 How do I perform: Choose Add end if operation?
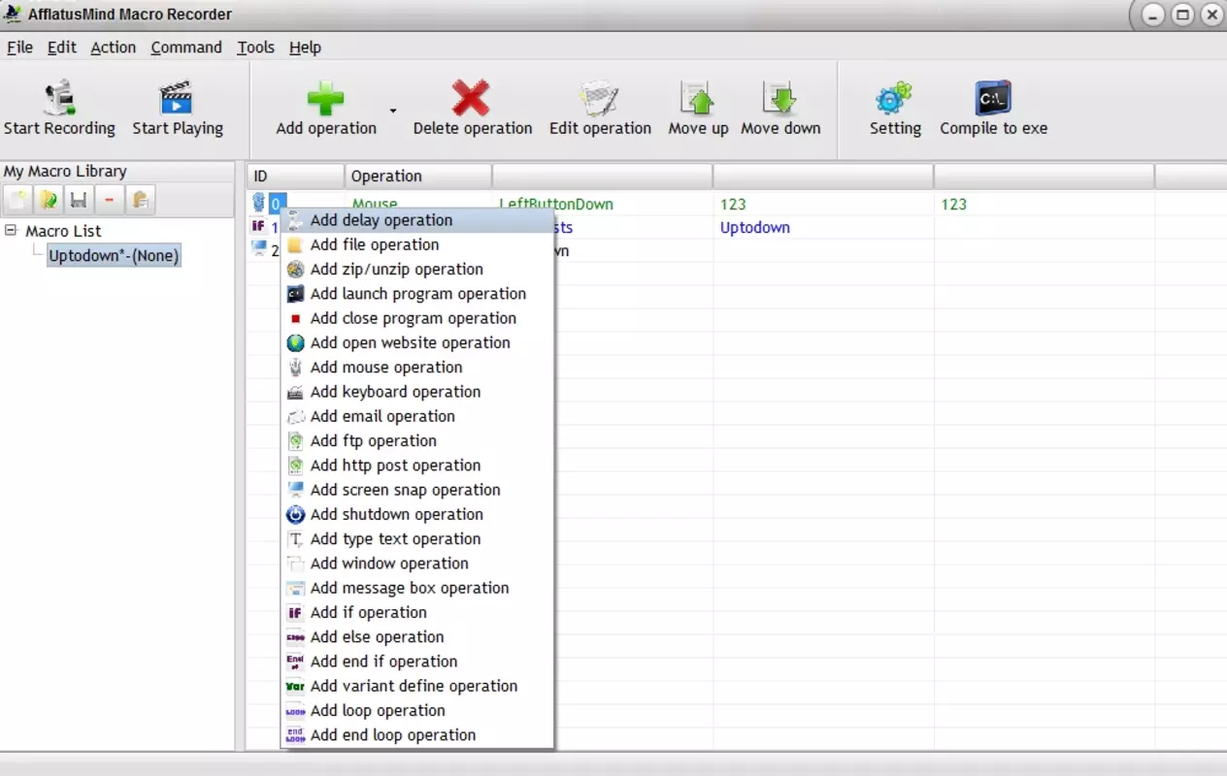[417, 662]
